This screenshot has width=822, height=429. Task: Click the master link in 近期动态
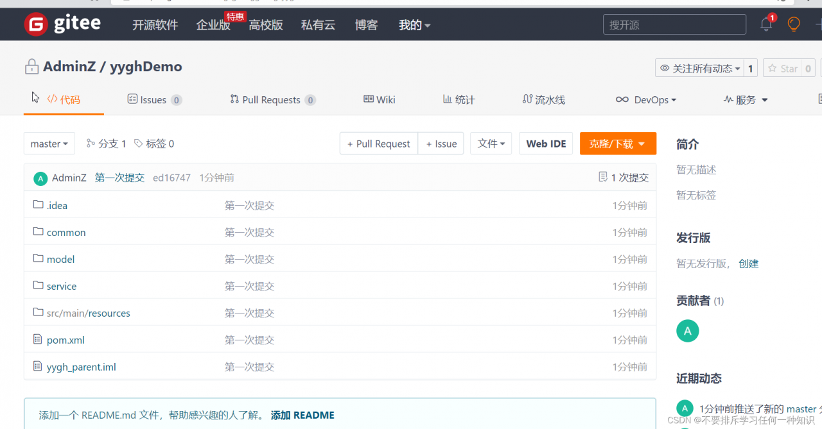[x=801, y=408]
